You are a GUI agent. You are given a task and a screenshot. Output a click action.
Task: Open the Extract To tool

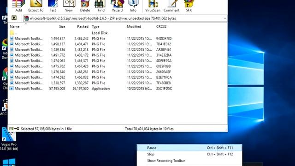(x=36, y=6)
